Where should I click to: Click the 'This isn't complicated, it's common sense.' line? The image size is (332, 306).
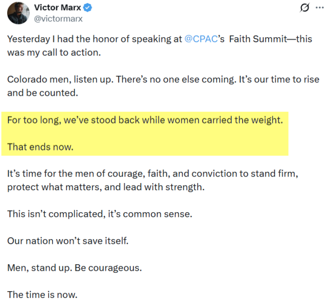click(x=100, y=214)
